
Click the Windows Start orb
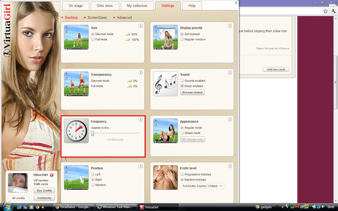[7, 207]
